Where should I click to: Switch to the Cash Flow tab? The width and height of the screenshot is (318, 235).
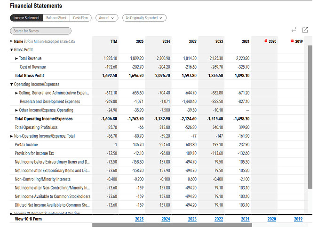pyautogui.click(x=80, y=18)
